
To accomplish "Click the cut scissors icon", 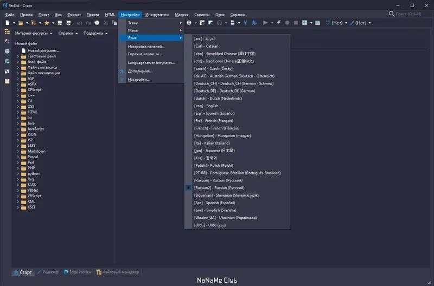I will (x=105, y=23).
